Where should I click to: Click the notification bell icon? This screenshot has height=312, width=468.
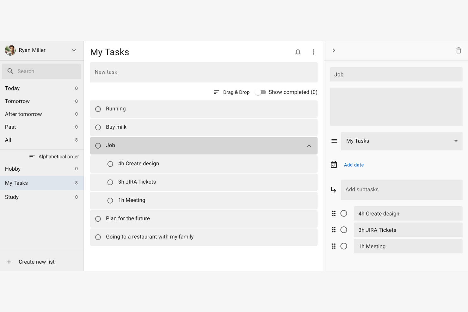point(298,52)
